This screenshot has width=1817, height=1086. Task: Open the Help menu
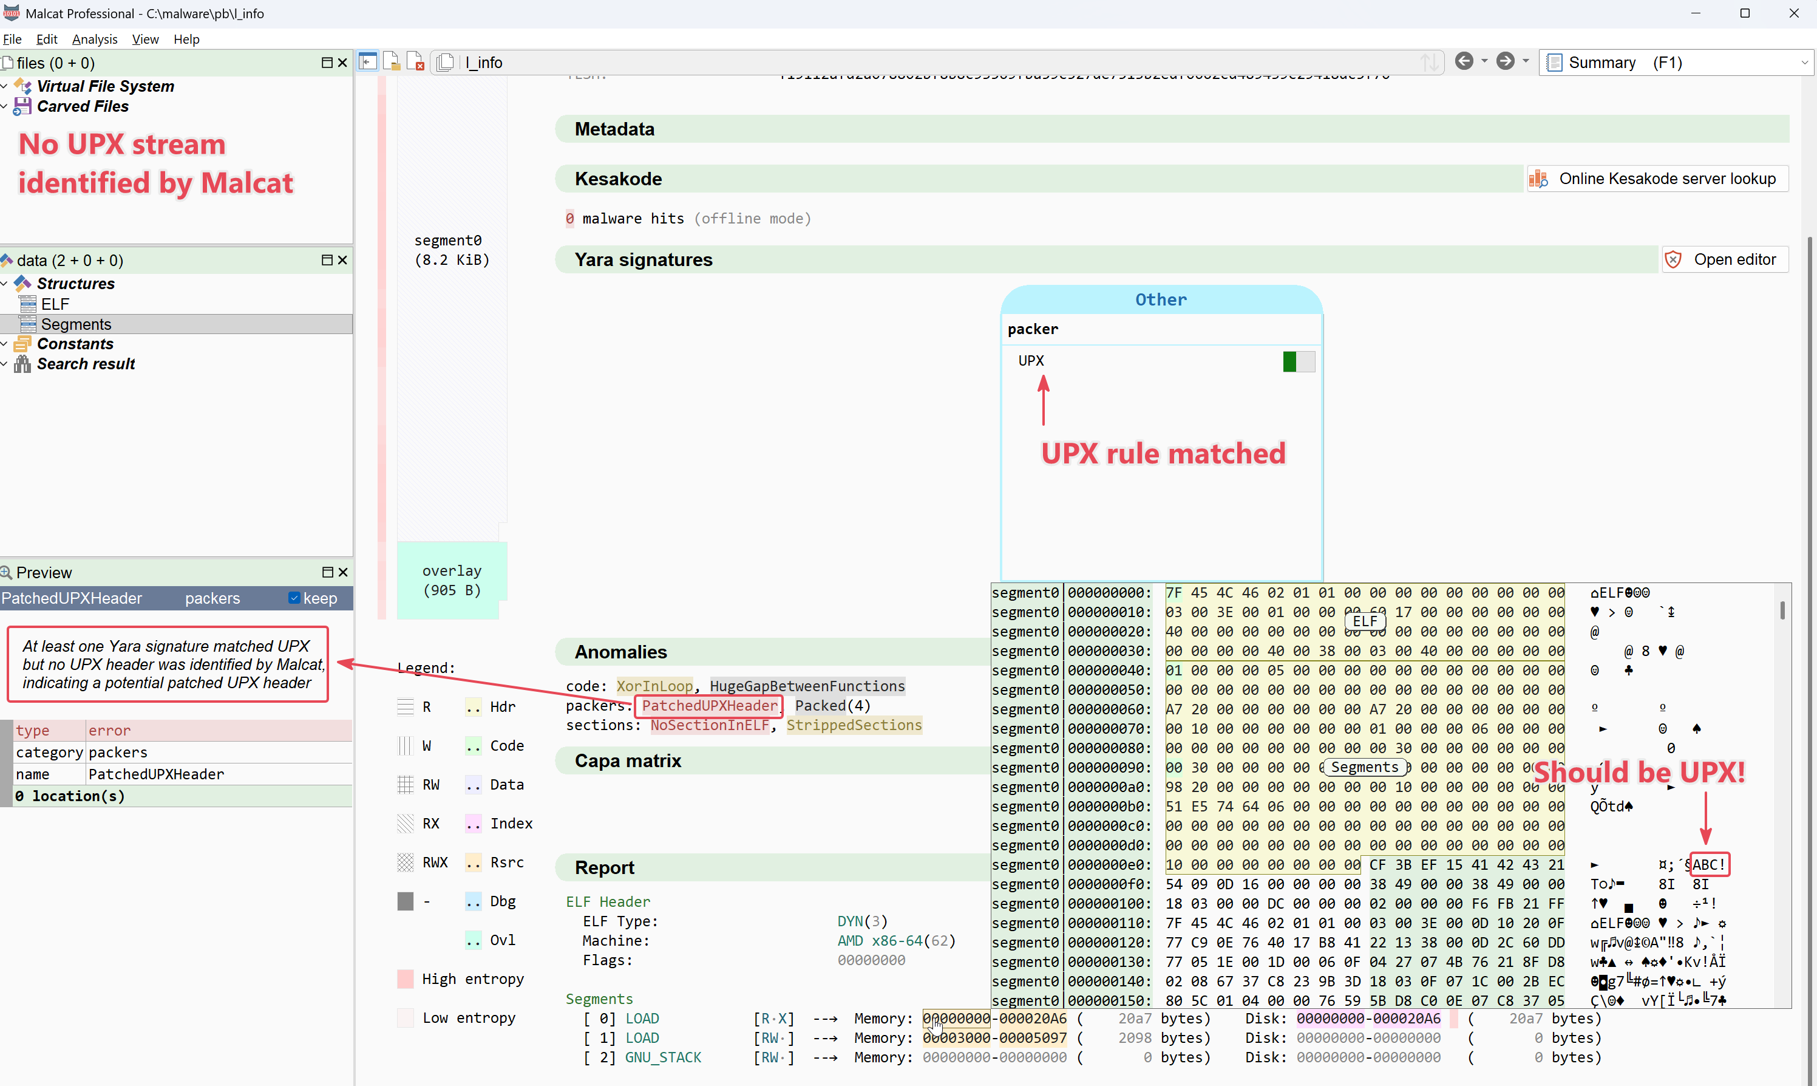click(x=186, y=39)
